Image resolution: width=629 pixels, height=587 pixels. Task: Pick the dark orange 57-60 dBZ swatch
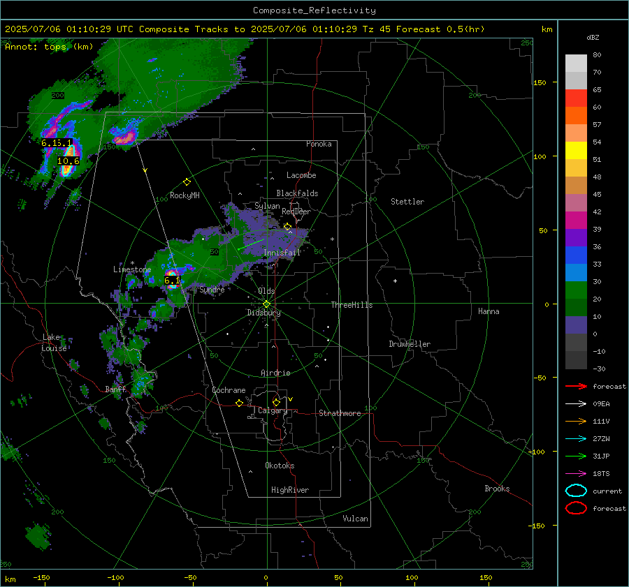click(x=576, y=115)
